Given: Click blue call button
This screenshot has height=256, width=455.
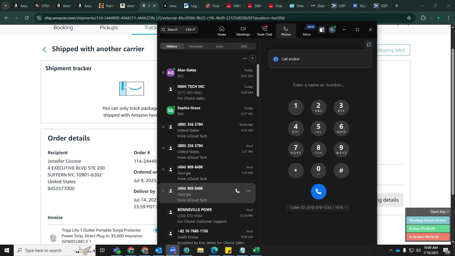Looking at the screenshot, I should click(318, 192).
